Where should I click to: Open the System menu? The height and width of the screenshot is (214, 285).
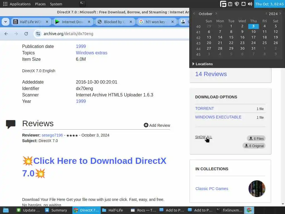[x=56, y=4]
